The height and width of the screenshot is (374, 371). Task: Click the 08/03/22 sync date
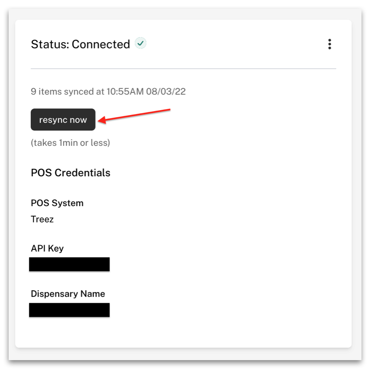click(x=166, y=92)
